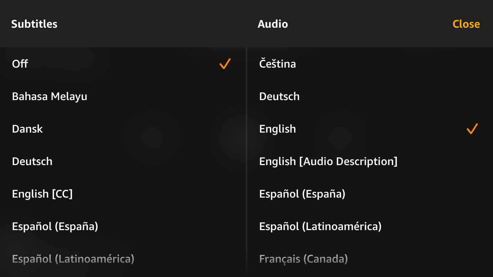
Task: Choose Bahasa Melayu subtitles
Action: pyautogui.click(x=50, y=96)
